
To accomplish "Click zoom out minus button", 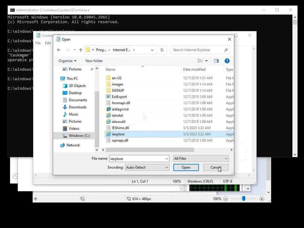I will click(226, 199).
